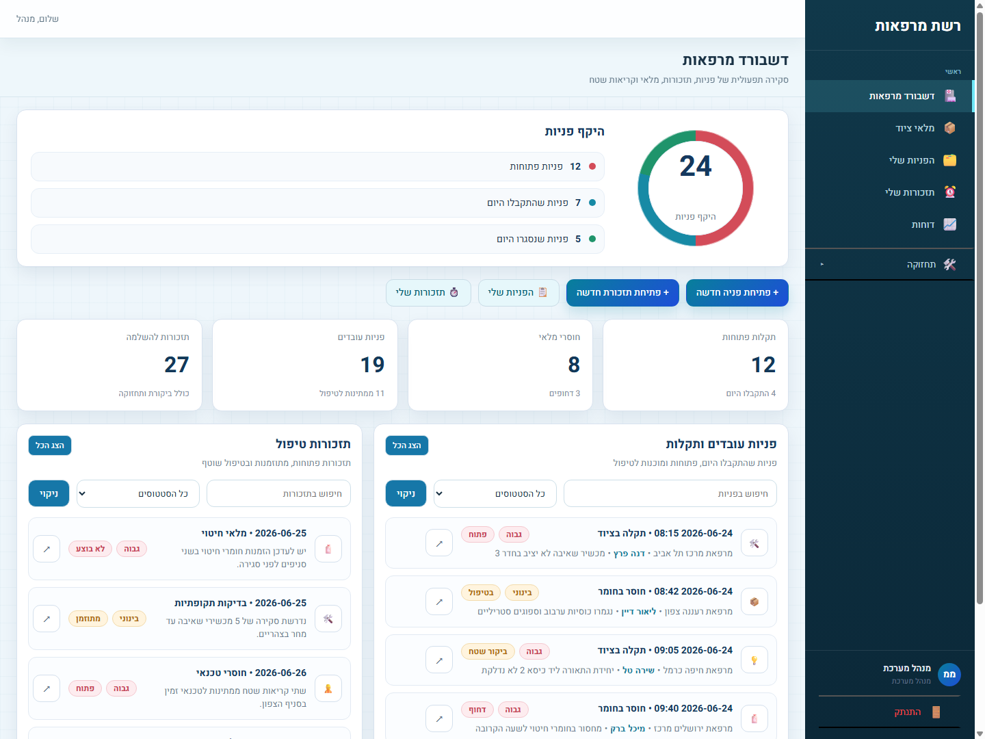Click the מתוזמן badge on בדיקות תקופתיות

(x=88, y=619)
